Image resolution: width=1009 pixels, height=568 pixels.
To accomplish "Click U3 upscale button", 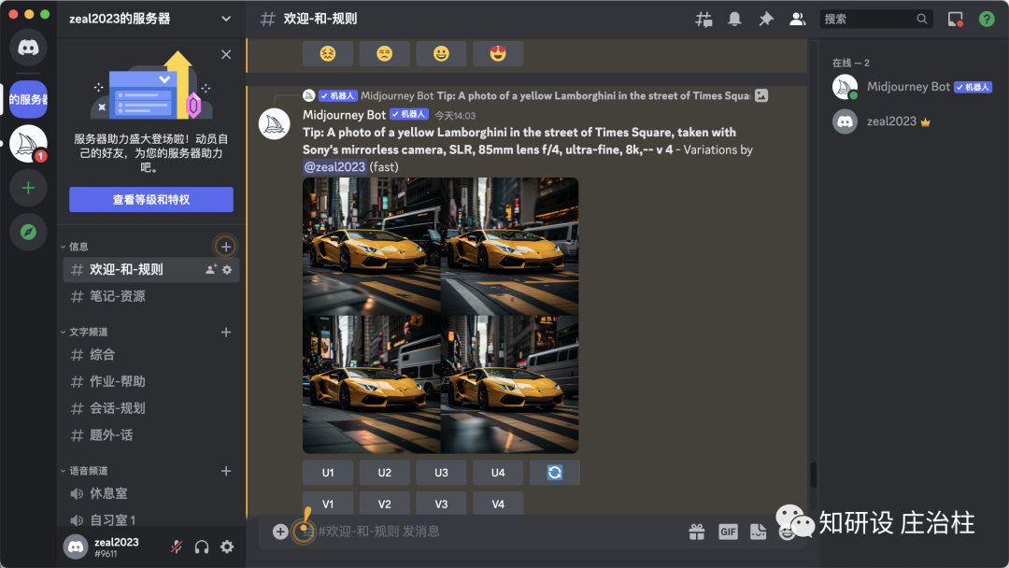I will coord(441,473).
